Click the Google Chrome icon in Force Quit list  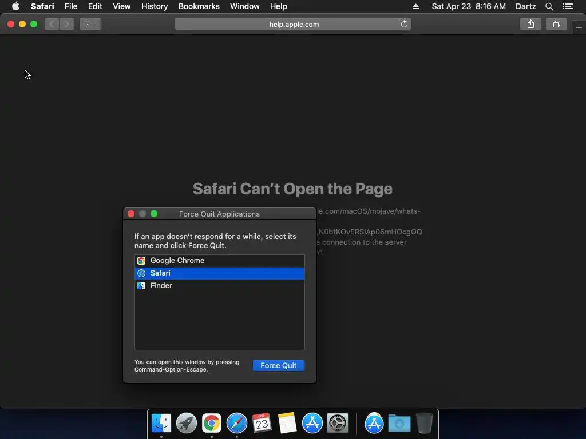141,261
